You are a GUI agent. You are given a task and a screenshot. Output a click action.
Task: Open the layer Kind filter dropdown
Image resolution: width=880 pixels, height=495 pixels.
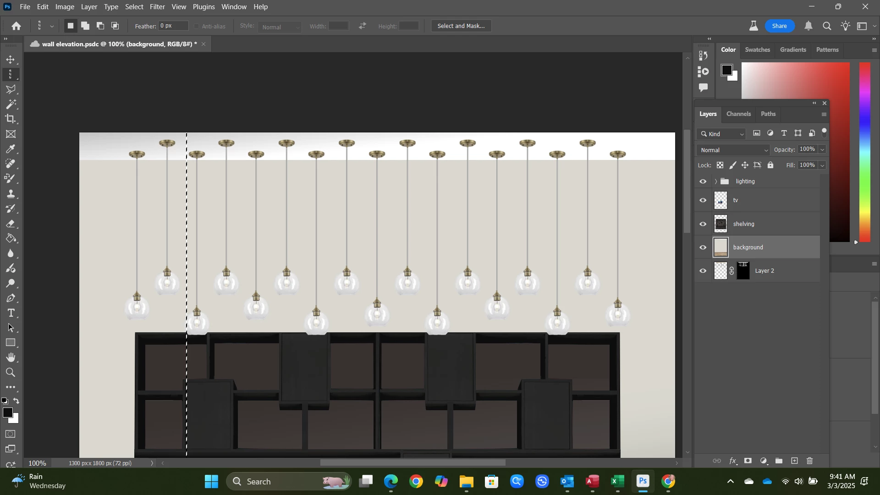[723, 134]
